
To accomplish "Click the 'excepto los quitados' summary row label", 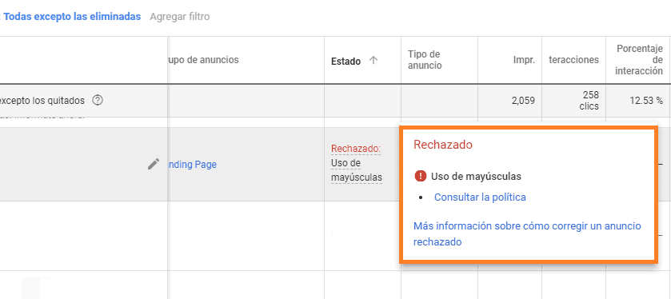I will (42, 101).
